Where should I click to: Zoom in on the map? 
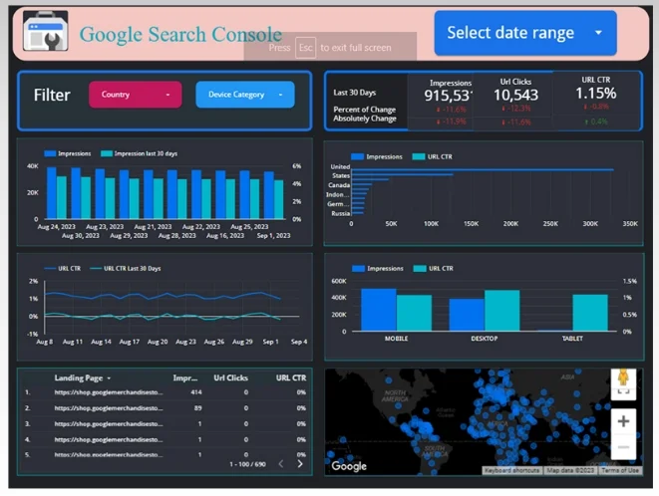tap(623, 421)
